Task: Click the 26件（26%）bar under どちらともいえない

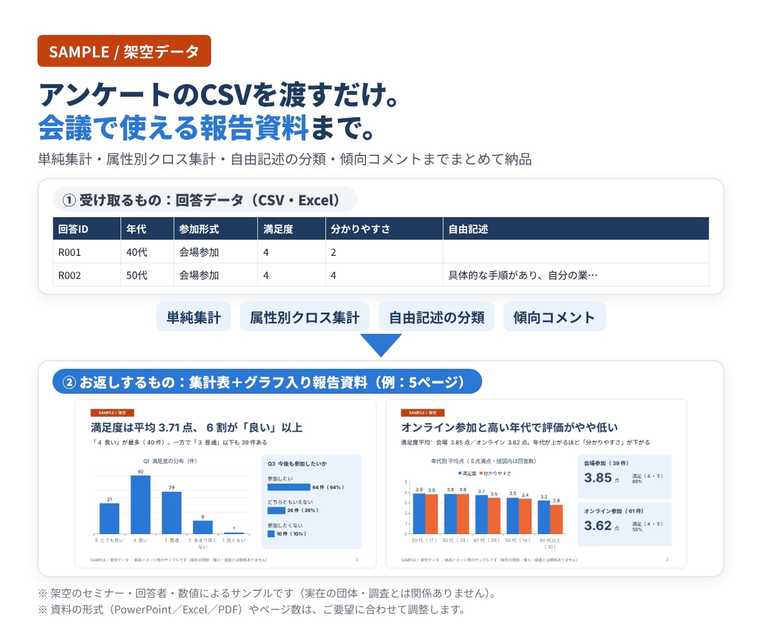Action: [276, 510]
